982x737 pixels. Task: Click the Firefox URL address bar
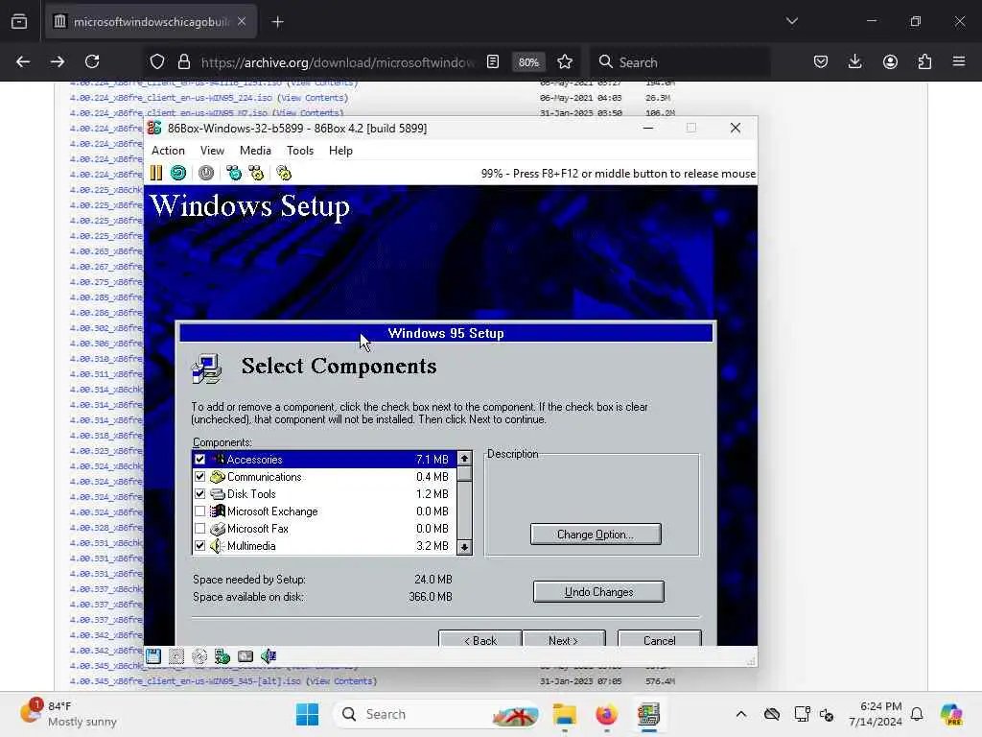[339, 62]
